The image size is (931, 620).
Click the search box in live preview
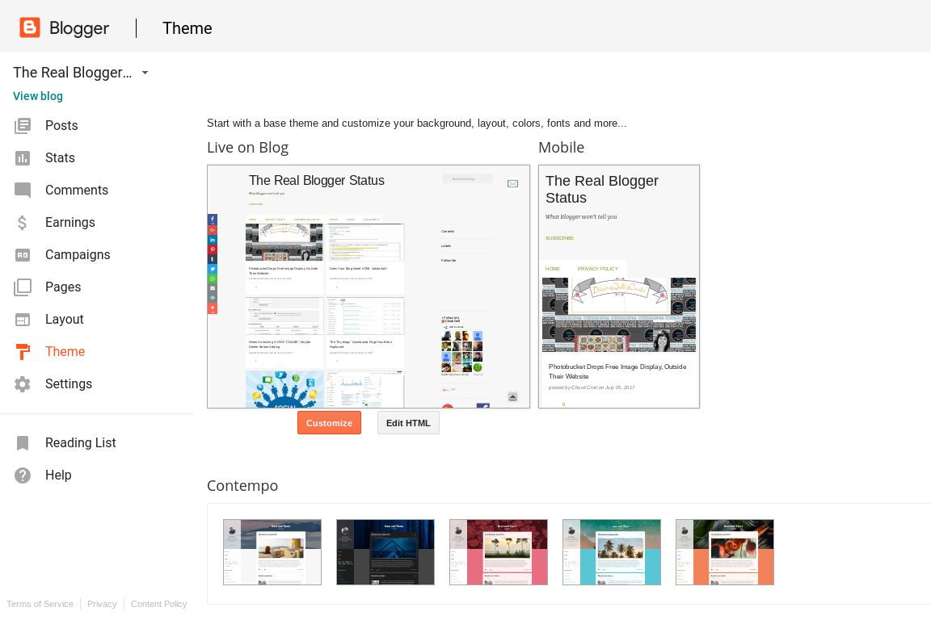tap(468, 178)
